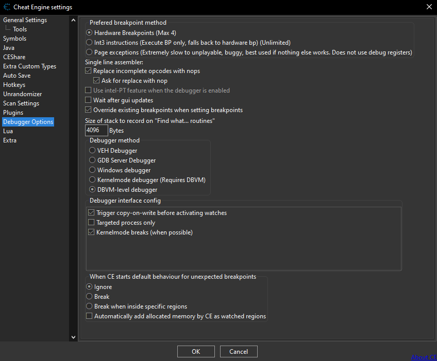The image size is (437, 361).
Task: Open General Settings in the sidebar tree
Action: point(25,20)
